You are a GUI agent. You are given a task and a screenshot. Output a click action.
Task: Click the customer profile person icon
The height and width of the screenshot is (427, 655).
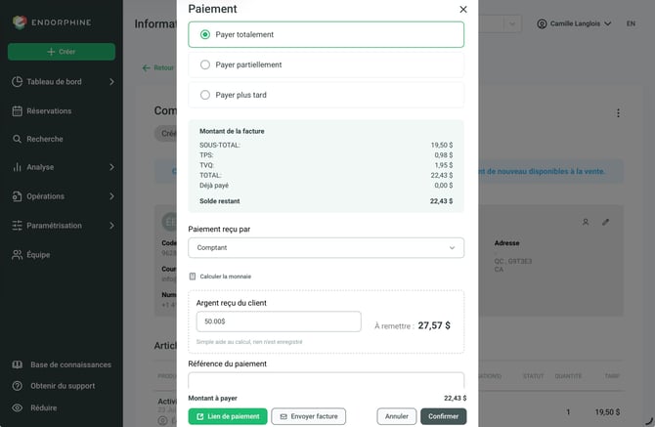[586, 222]
